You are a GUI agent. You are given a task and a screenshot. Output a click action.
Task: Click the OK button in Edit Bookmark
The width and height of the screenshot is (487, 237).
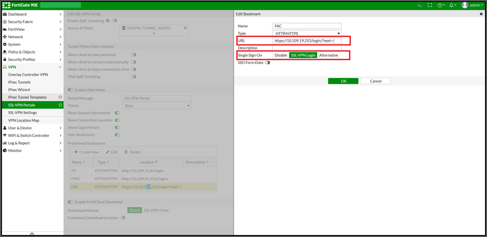(x=343, y=81)
